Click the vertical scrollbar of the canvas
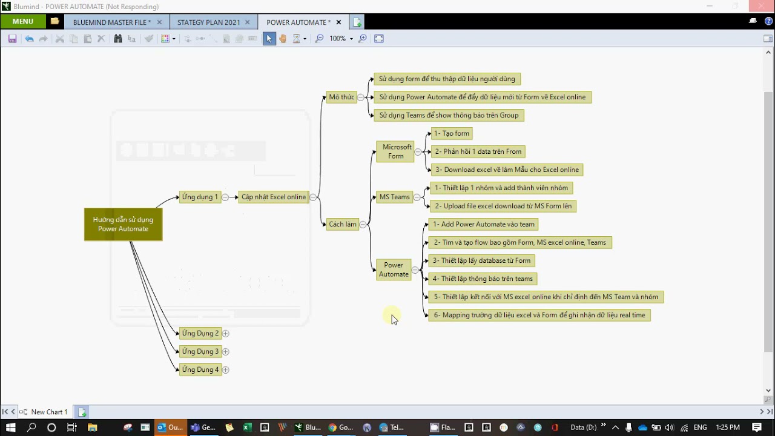 click(x=769, y=221)
